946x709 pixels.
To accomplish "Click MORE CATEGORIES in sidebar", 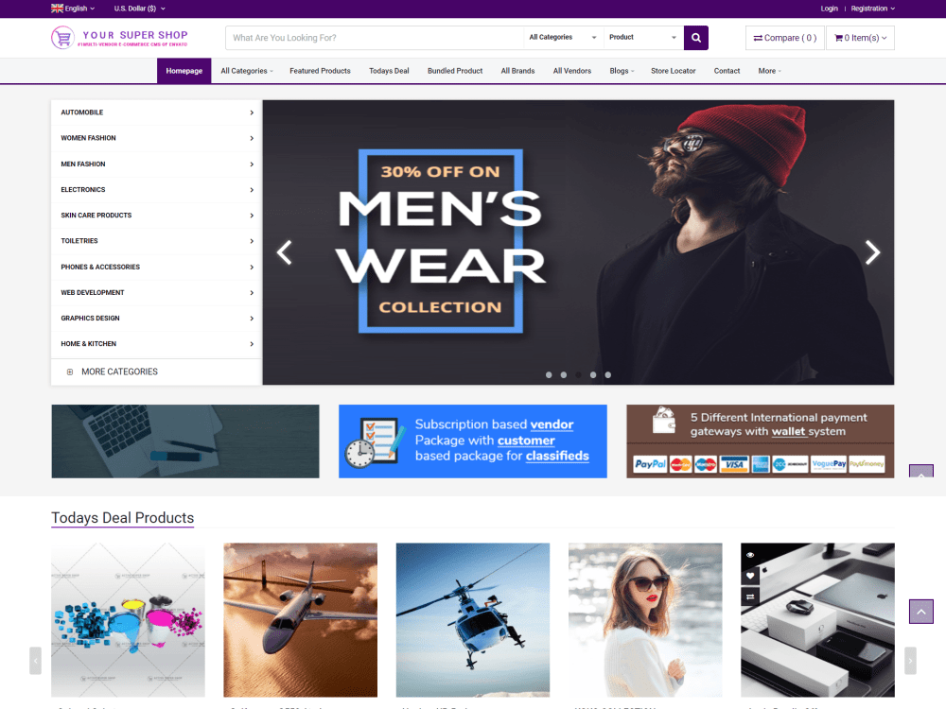I will pyautogui.click(x=119, y=372).
